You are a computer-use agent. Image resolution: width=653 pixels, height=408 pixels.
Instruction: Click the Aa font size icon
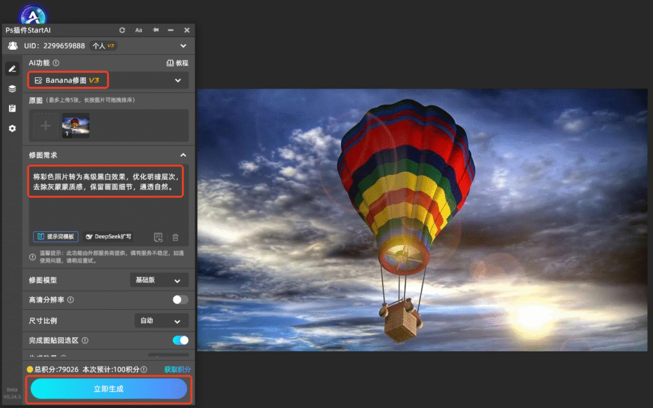coord(138,30)
